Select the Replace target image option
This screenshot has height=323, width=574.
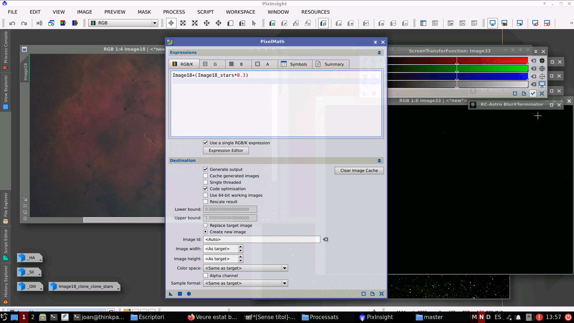tap(206, 225)
